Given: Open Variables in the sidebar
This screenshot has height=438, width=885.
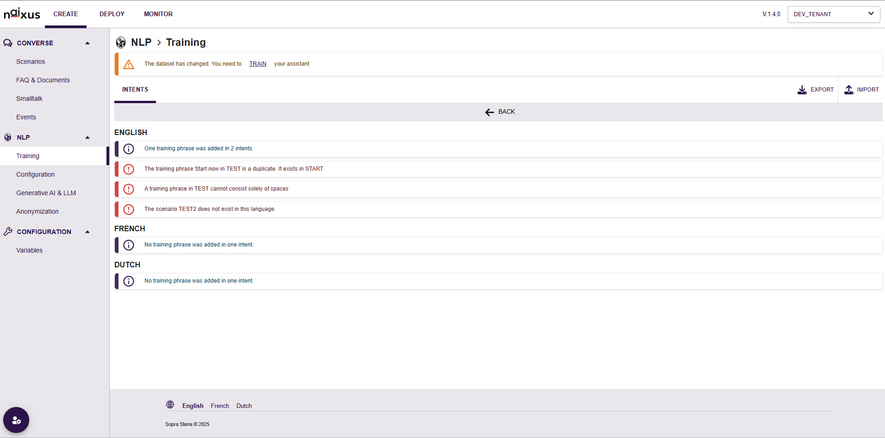Looking at the screenshot, I should pos(29,250).
